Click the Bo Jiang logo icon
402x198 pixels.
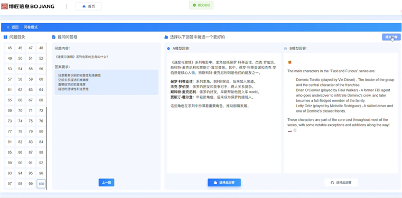click(4, 6)
